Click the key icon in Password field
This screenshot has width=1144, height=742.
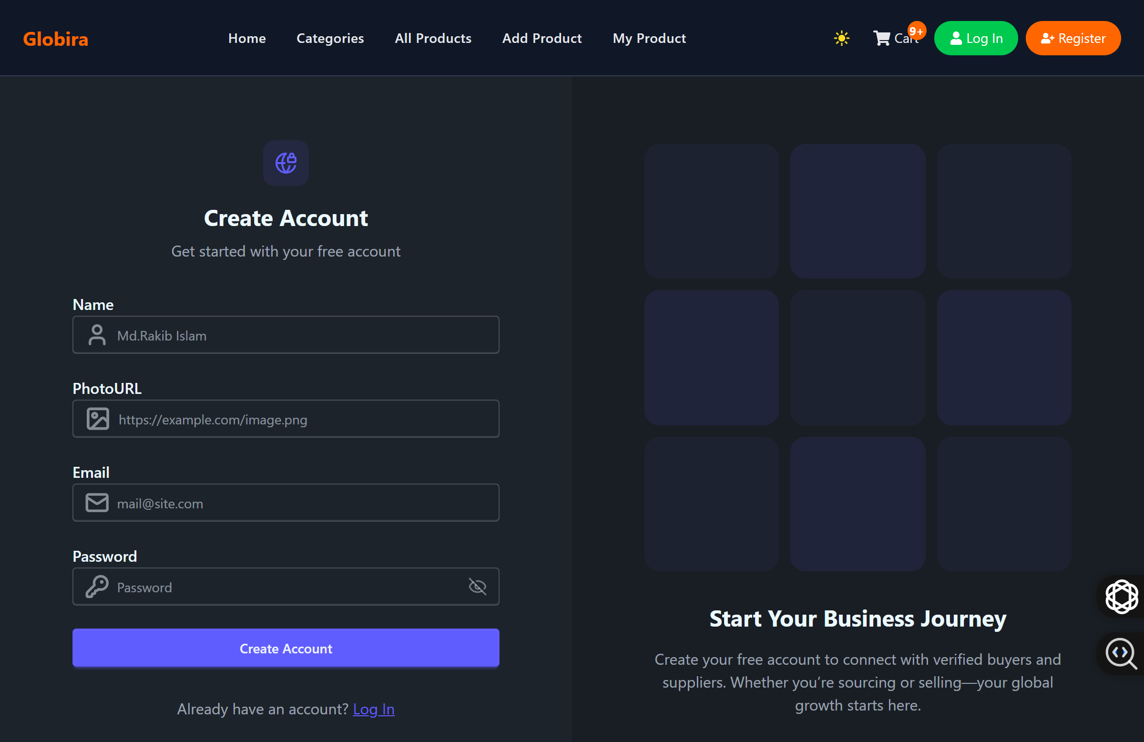97,587
